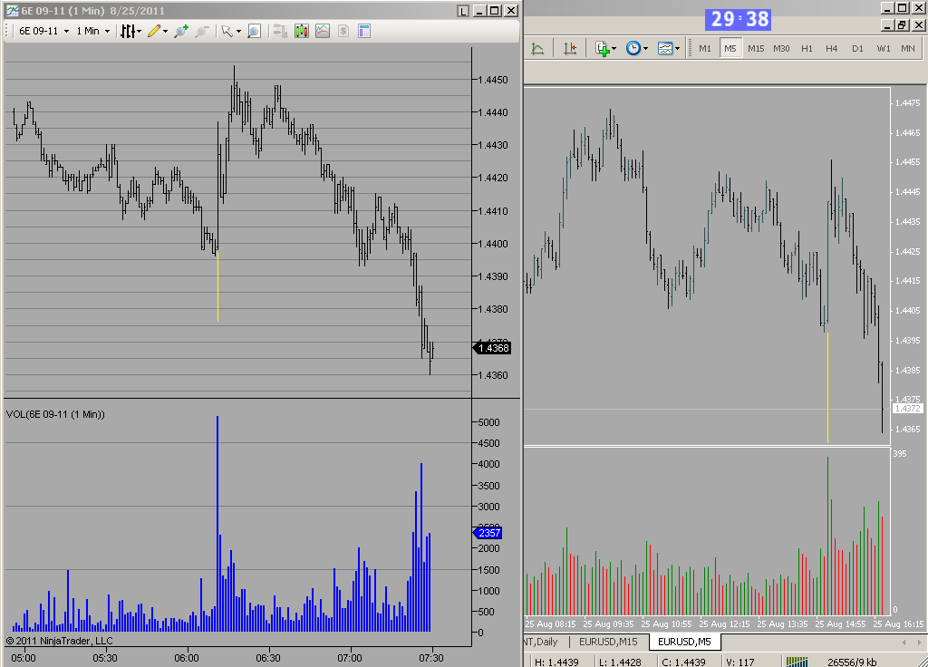Screen dimensions: 928x667
Task: Restore the inner MetaTrader chart window
Action: (902, 24)
